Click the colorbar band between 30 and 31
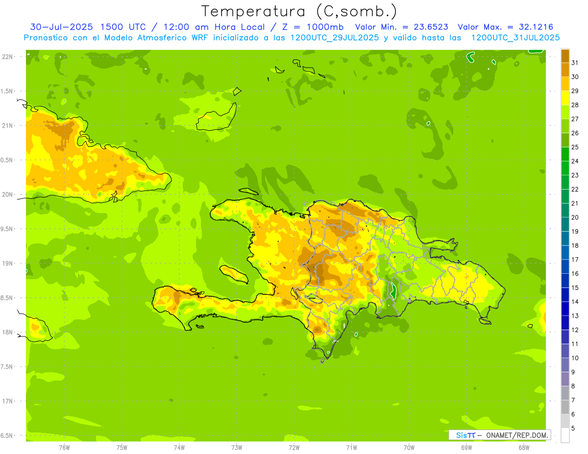The image size is (588, 454). pyautogui.click(x=565, y=70)
